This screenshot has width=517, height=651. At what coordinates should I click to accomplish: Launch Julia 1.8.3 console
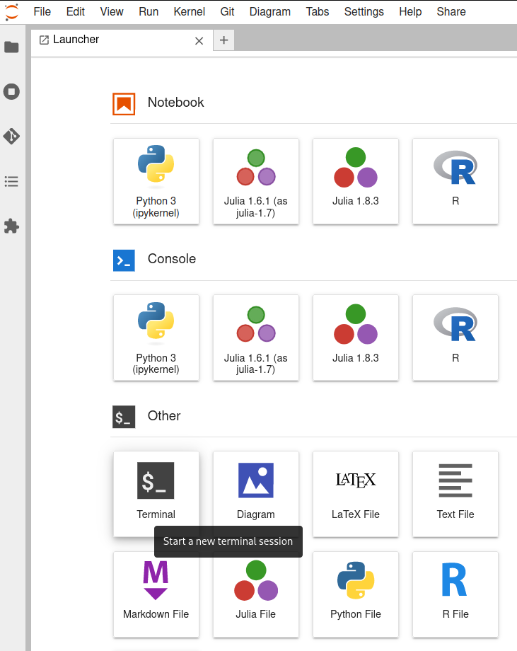coord(356,338)
